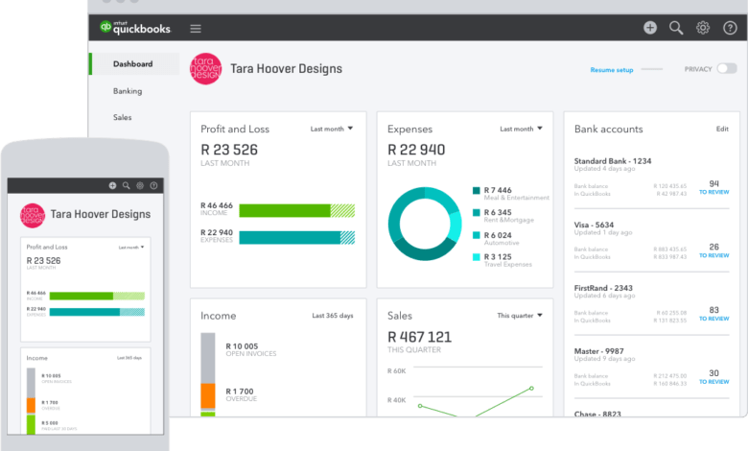Open Expenses Last month dropdown
The image size is (748, 451).
click(521, 129)
